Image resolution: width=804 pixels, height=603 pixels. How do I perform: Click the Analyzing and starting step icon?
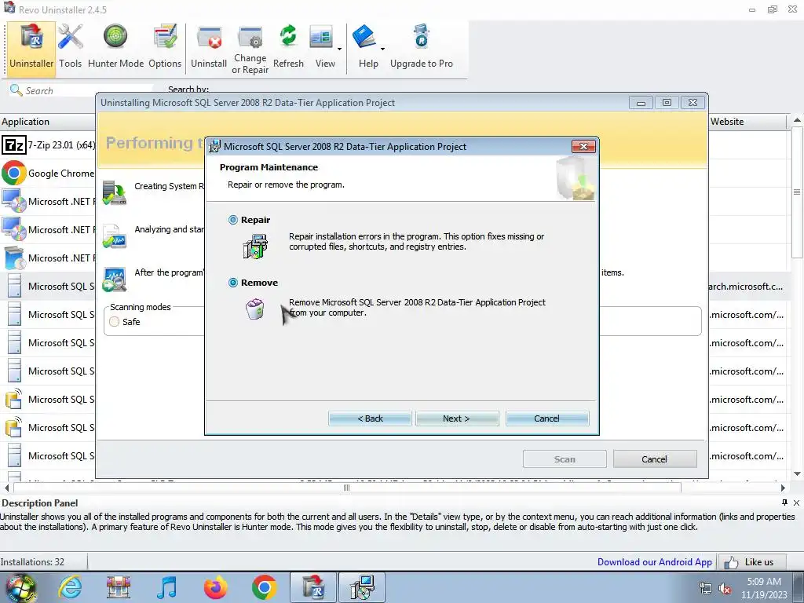[115, 236]
